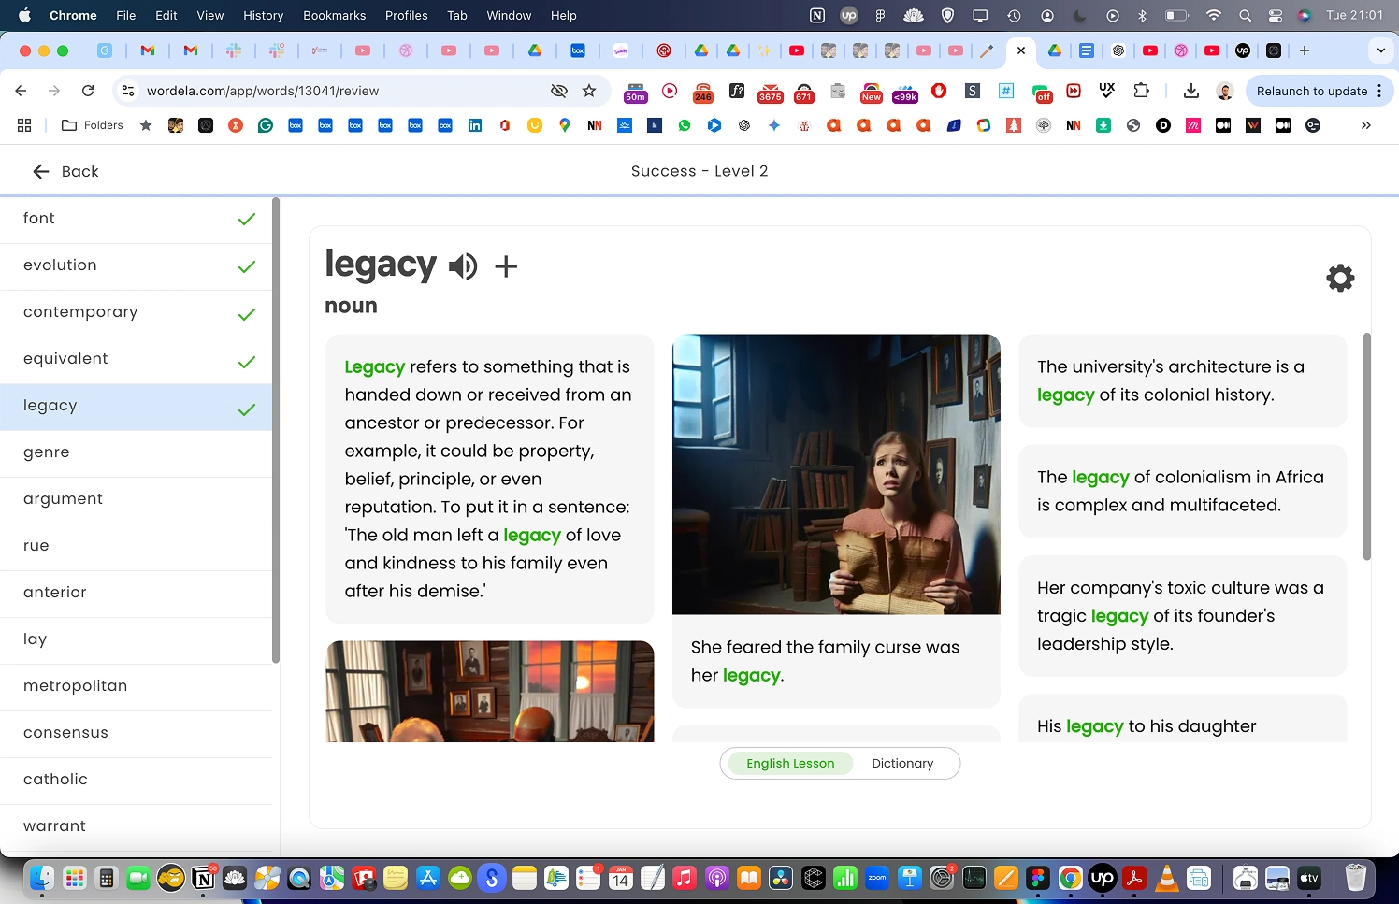
Task: Expand the tab search dropdown
Action: click(1380, 50)
